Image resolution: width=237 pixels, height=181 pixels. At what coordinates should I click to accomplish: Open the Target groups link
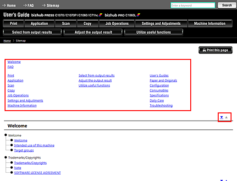point(24,150)
